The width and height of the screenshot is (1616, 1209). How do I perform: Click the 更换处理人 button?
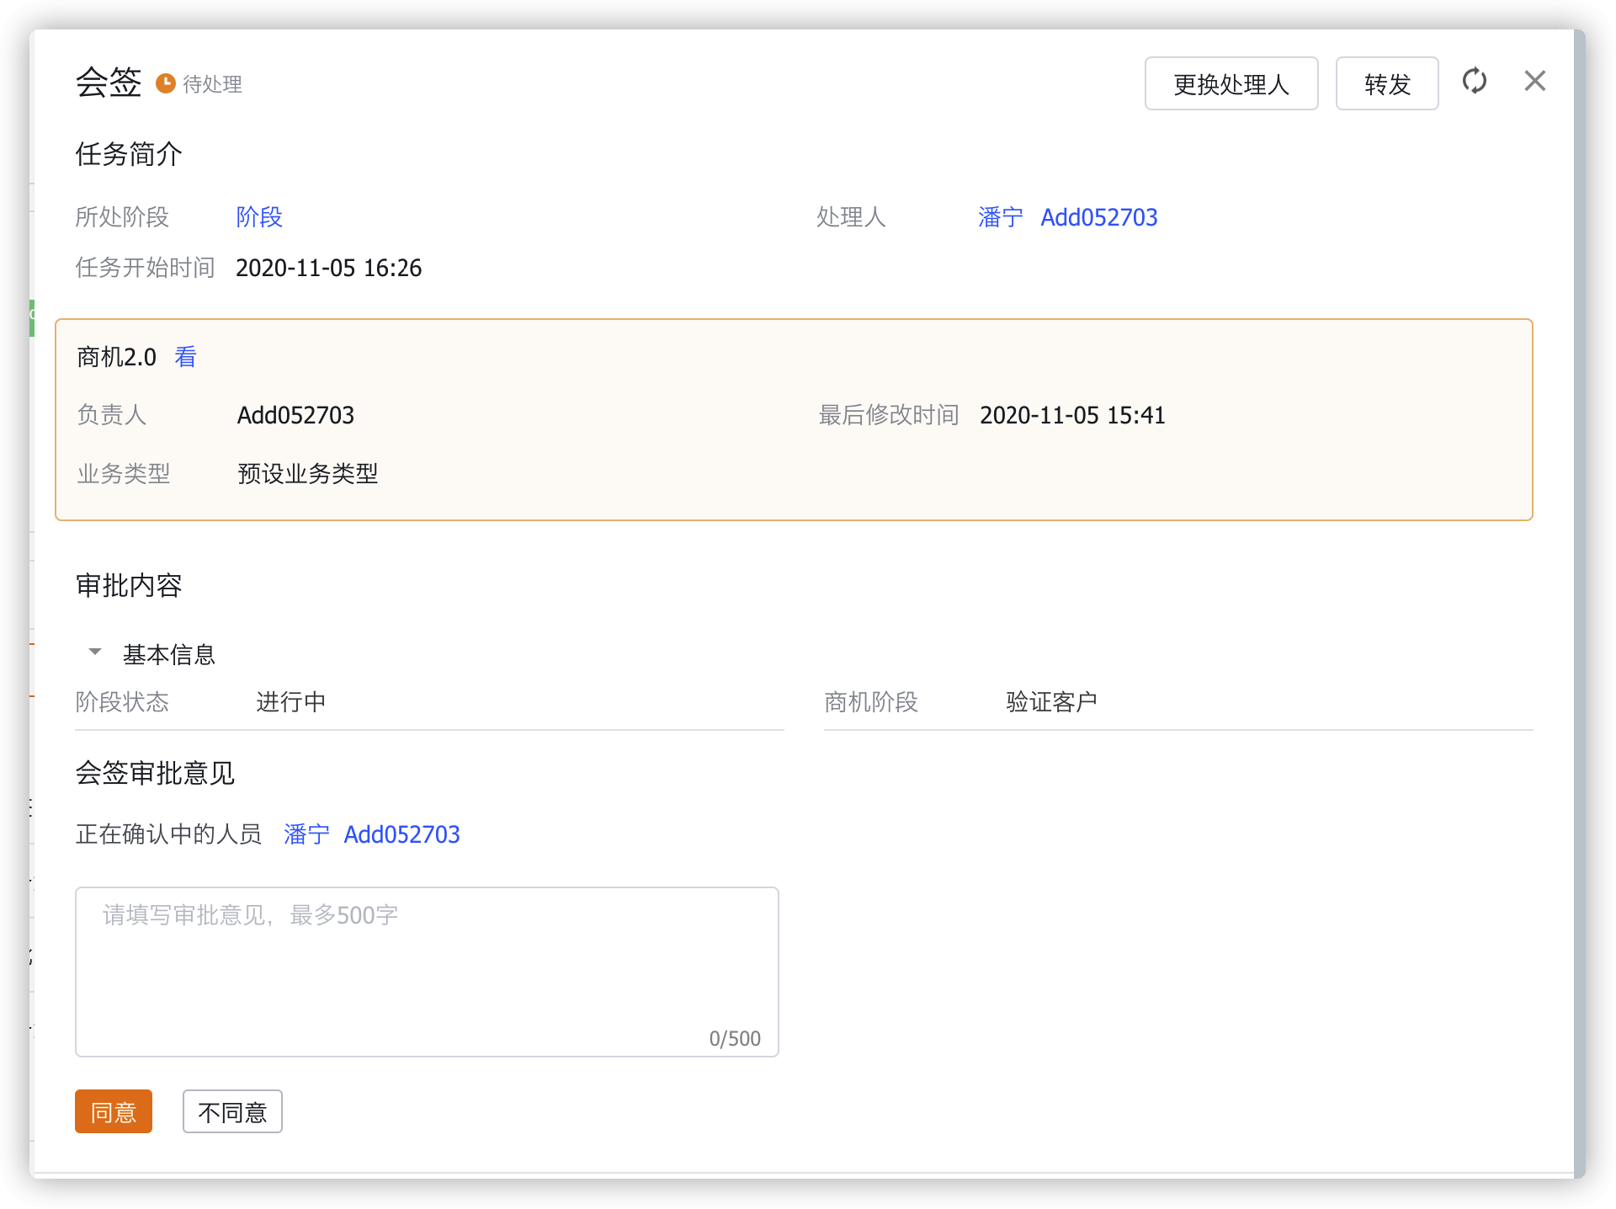(1231, 83)
